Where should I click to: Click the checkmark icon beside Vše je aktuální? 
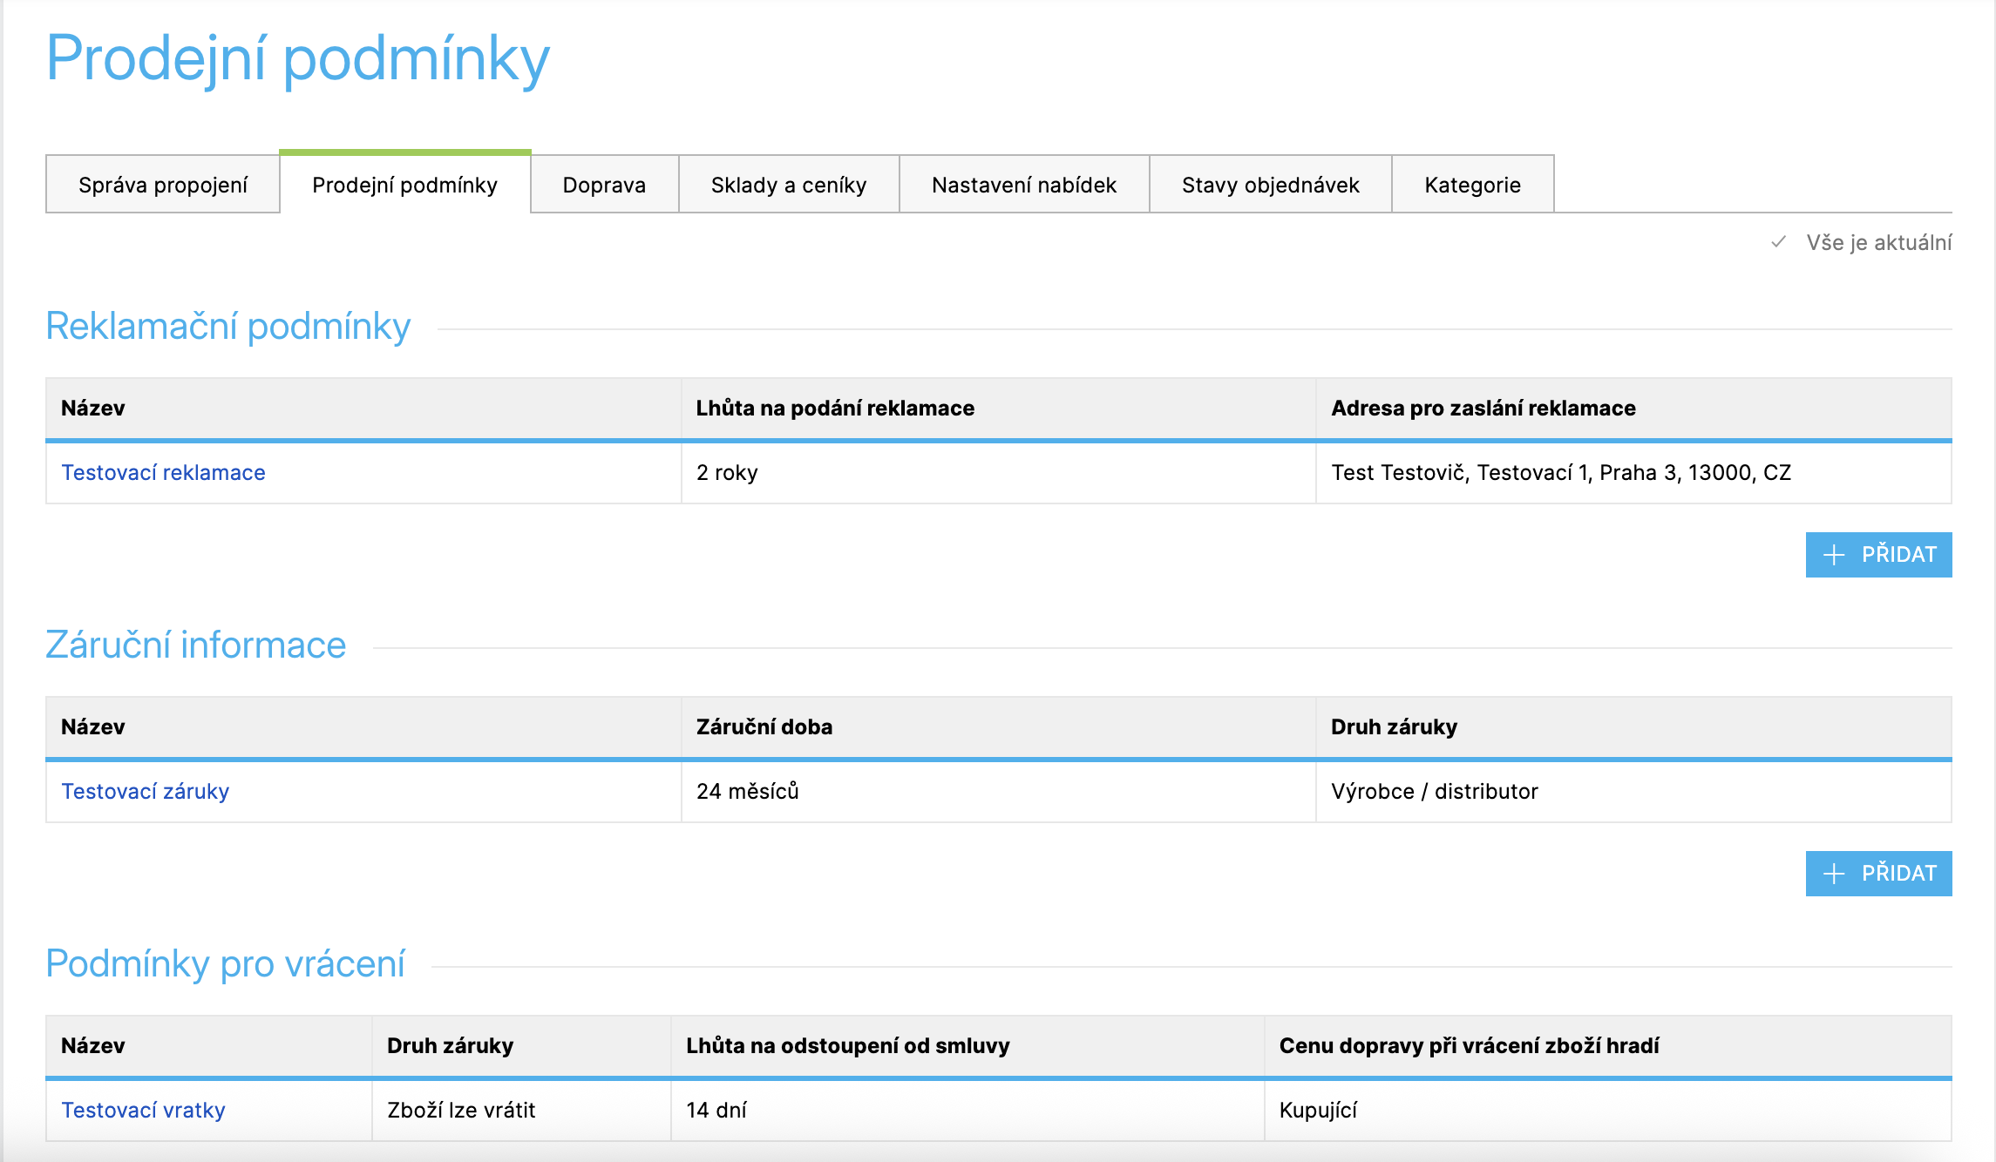tap(1779, 242)
